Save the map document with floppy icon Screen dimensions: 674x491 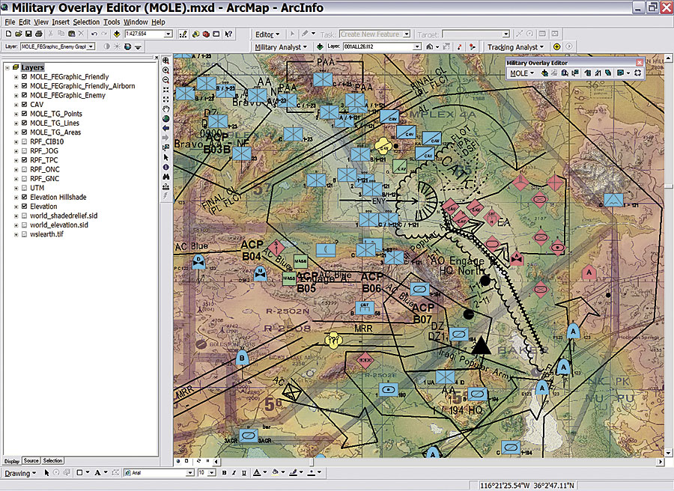28,34
